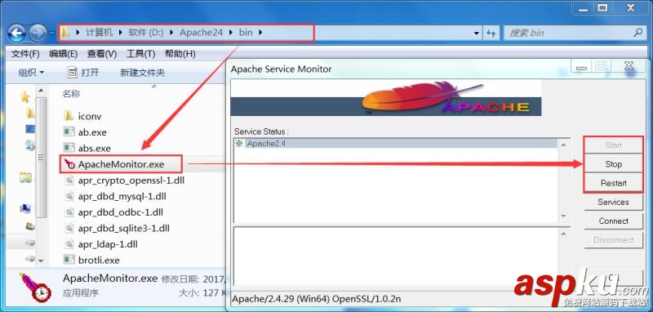
Task: Click the Explorer Forward navigation arrow
Action: [38, 33]
